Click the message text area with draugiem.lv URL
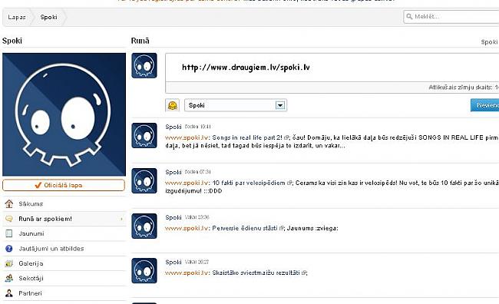Screen dimensions: 499x304 [332, 68]
